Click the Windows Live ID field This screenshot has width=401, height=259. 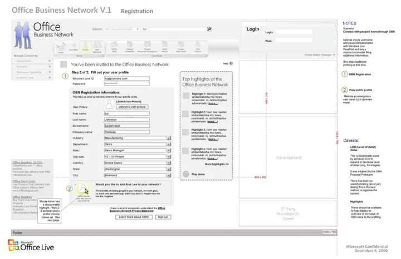click(127, 78)
